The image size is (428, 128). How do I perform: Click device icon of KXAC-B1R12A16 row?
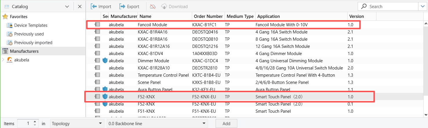pos(97,46)
